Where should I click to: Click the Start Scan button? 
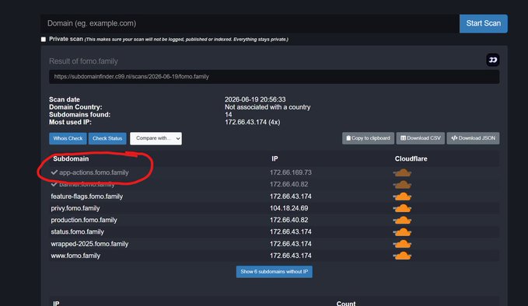pyautogui.click(x=483, y=23)
